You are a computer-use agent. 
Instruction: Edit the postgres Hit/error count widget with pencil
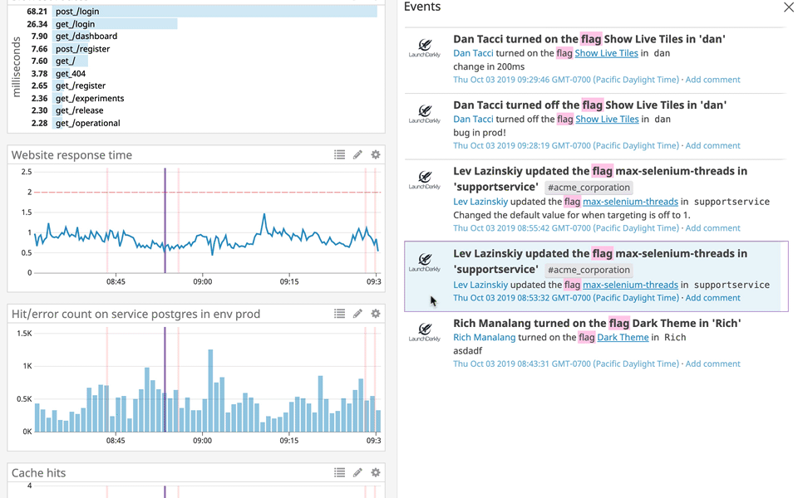pyautogui.click(x=357, y=314)
